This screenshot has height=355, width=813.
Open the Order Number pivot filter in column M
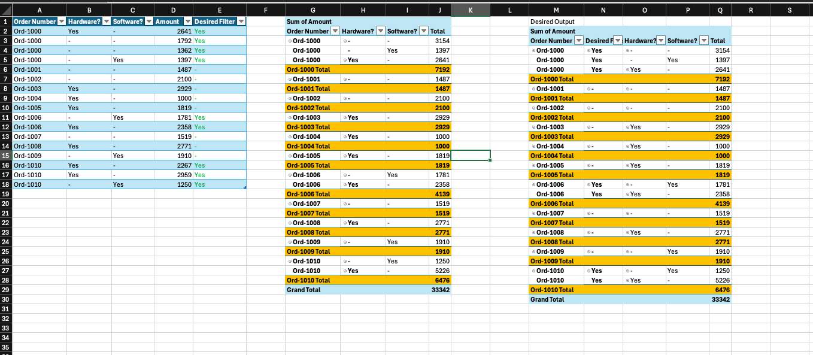[579, 41]
